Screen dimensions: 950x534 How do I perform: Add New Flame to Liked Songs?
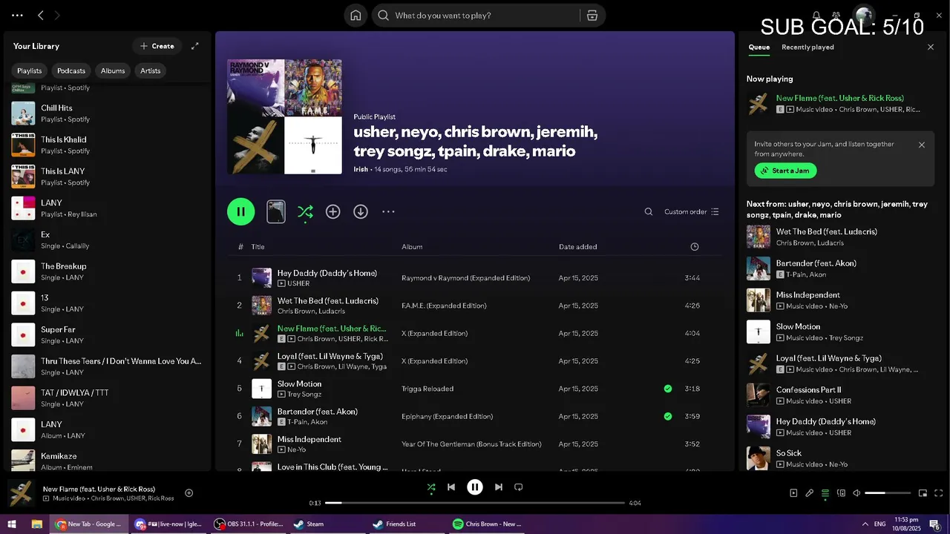click(x=189, y=493)
